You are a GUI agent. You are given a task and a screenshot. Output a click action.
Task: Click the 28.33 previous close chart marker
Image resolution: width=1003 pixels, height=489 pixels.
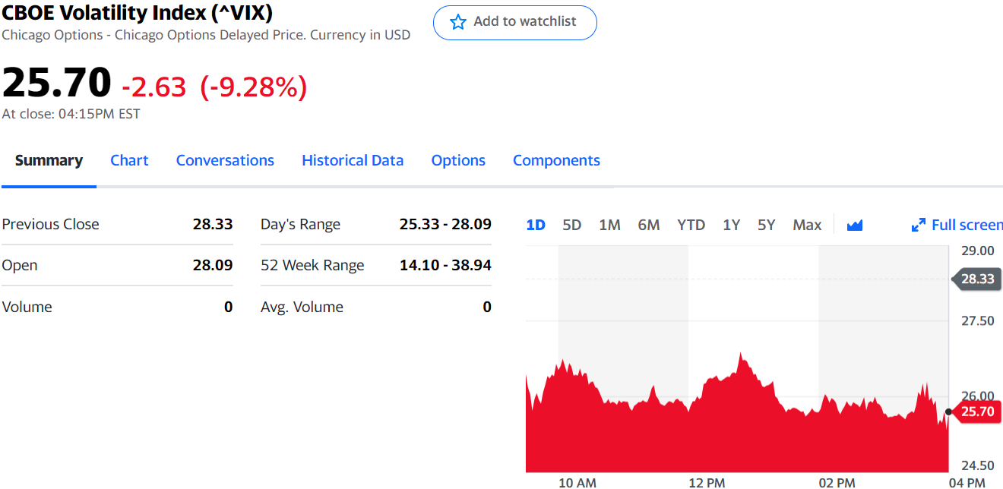click(x=976, y=279)
